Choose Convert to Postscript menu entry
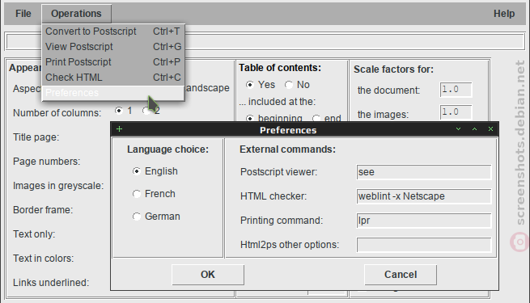530x303 pixels. click(113, 32)
